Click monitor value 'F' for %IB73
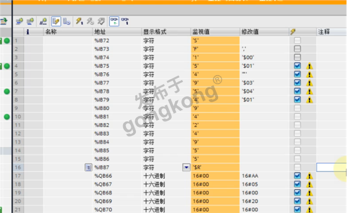Viewport: 347px width, 213px height. (195, 49)
